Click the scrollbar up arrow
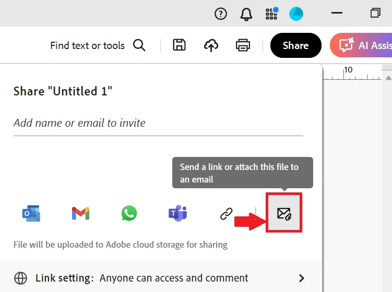This screenshot has height=292, width=392. [388, 78]
